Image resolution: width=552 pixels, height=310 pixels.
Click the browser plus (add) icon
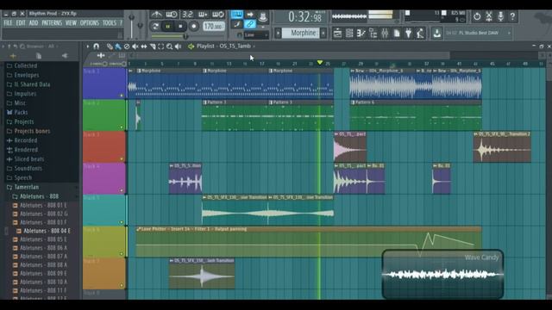click(13, 56)
